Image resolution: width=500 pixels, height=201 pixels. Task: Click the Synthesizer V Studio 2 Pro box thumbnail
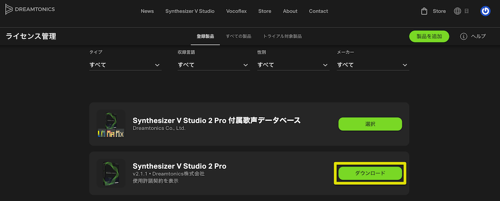[x=111, y=174]
